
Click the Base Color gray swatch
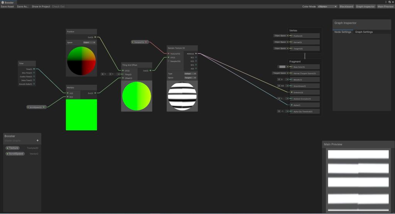(282, 67)
